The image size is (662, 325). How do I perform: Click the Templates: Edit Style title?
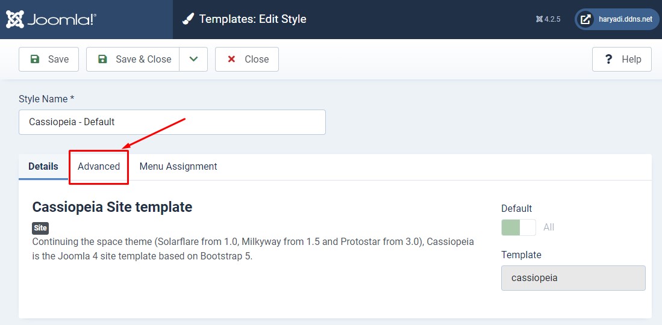pyautogui.click(x=252, y=19)
